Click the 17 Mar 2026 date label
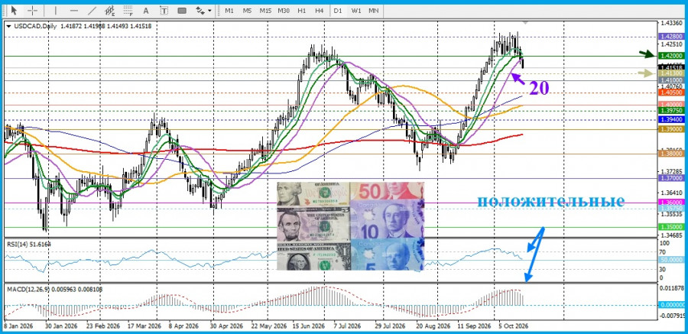The width and height of the screenshot is (688, 334). coord(144,326)
